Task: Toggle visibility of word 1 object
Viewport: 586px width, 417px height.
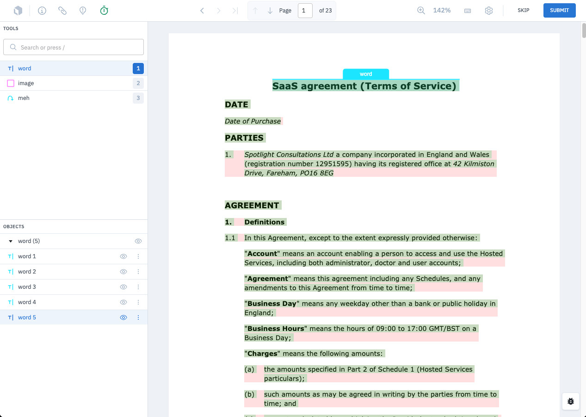Action: click(x=123, y=256)
